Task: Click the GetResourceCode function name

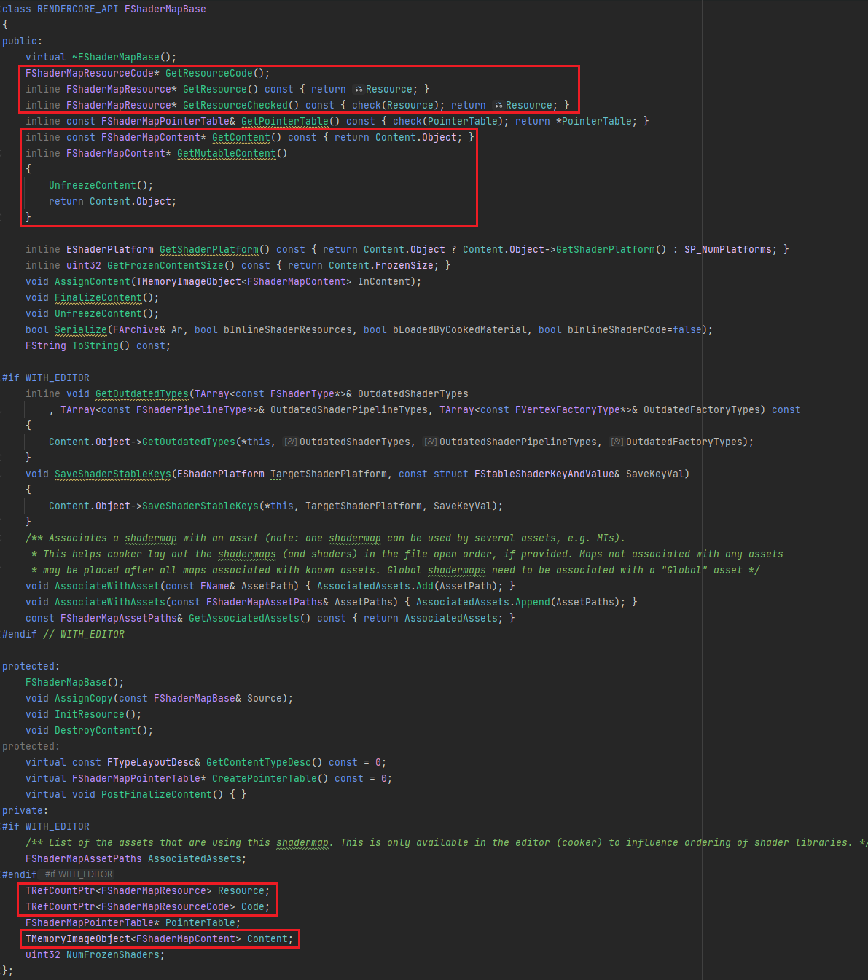Action: point(209,73)
